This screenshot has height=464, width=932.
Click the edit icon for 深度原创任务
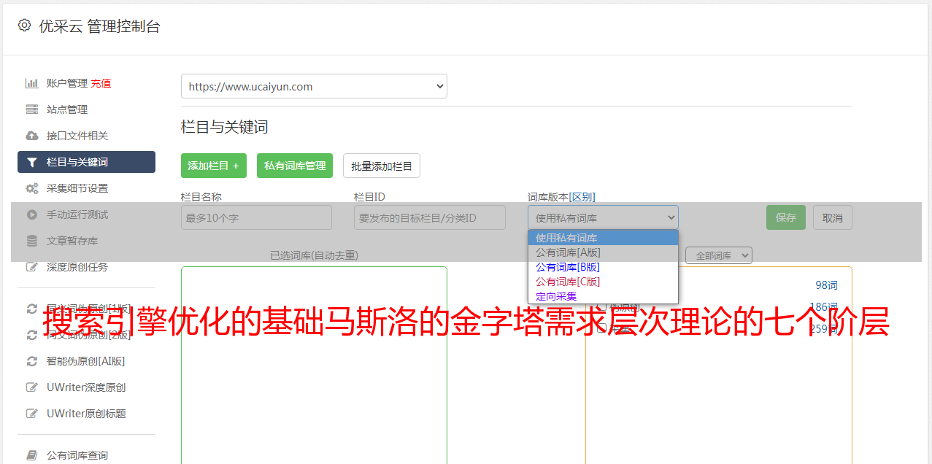click(31, 267)
